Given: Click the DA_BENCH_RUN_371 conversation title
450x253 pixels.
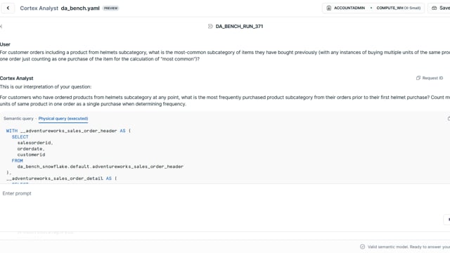Looking at the screenshot, I should [x=239, y=27].
